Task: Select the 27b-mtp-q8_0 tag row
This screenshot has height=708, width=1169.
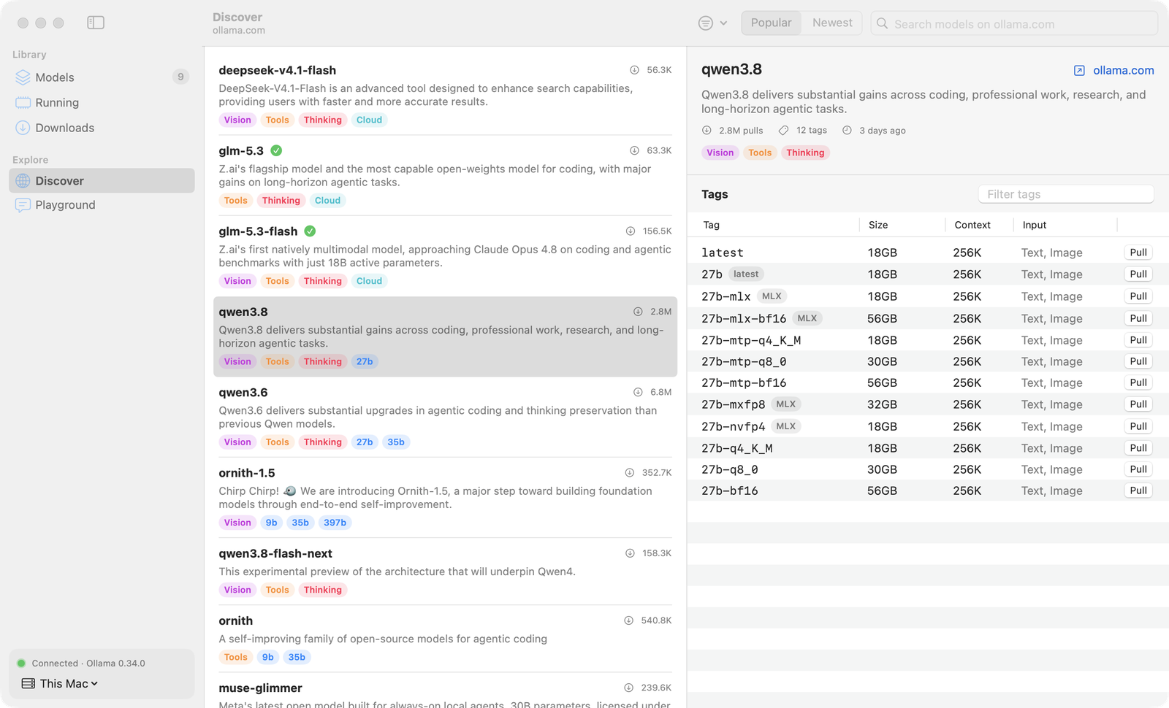Action: point(928,361)
